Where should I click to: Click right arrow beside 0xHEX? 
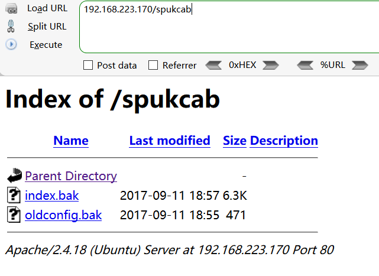(270, 65)
